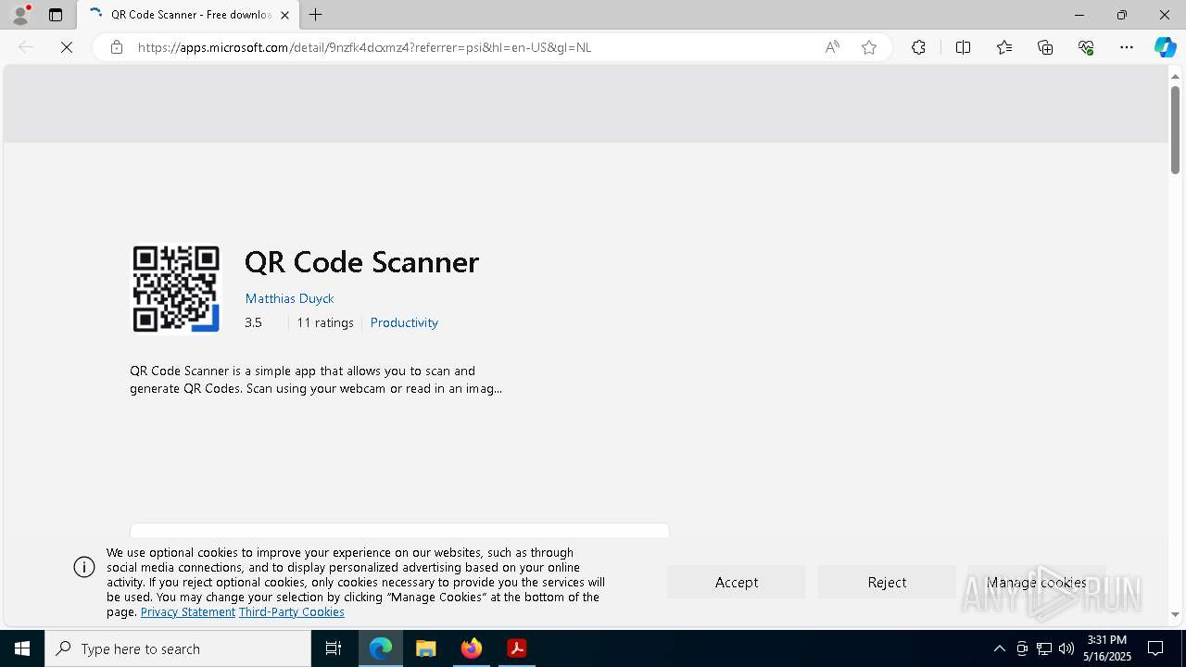1186x667 pixels.
Task: Click the QR Code Scanner app logo
Action: click(176, 288)
